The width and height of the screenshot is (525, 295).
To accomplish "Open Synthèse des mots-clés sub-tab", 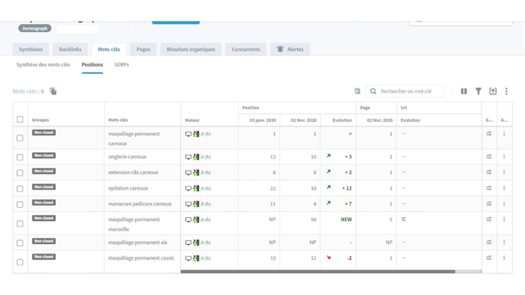I will pyautogui.click(x=44, y=65).
